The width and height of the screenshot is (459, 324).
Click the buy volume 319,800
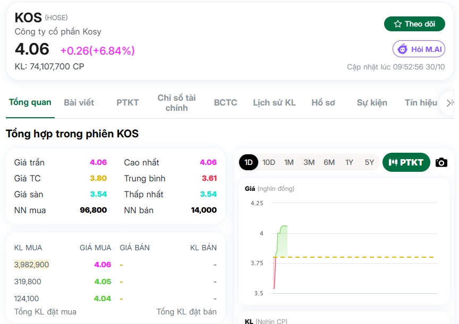click(x=28, y=282)
